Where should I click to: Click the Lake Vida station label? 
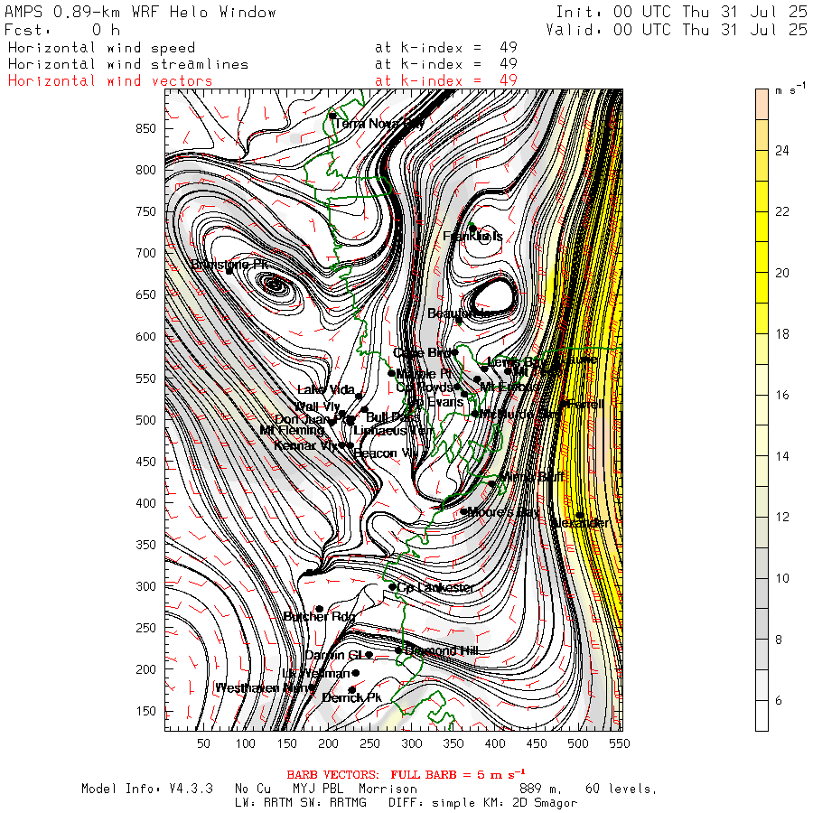tap(326, 389)
